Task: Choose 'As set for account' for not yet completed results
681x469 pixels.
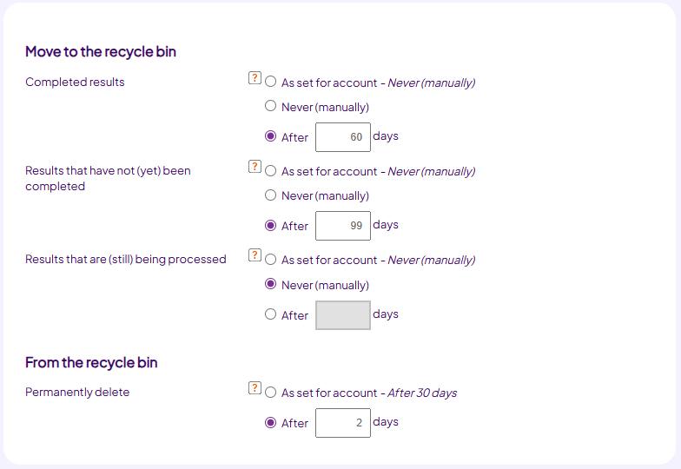Action: click(x=271, y=171)
